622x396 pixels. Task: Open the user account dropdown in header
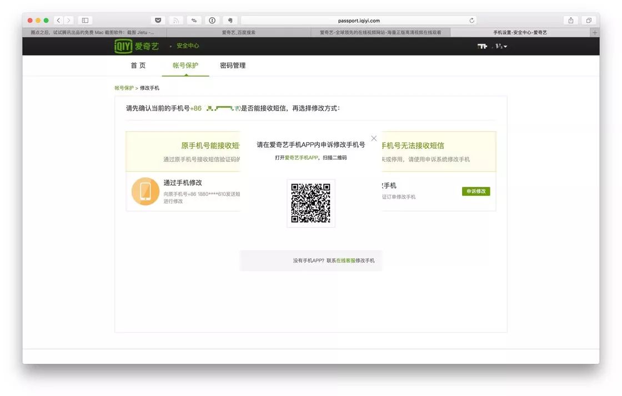point(492,47)
